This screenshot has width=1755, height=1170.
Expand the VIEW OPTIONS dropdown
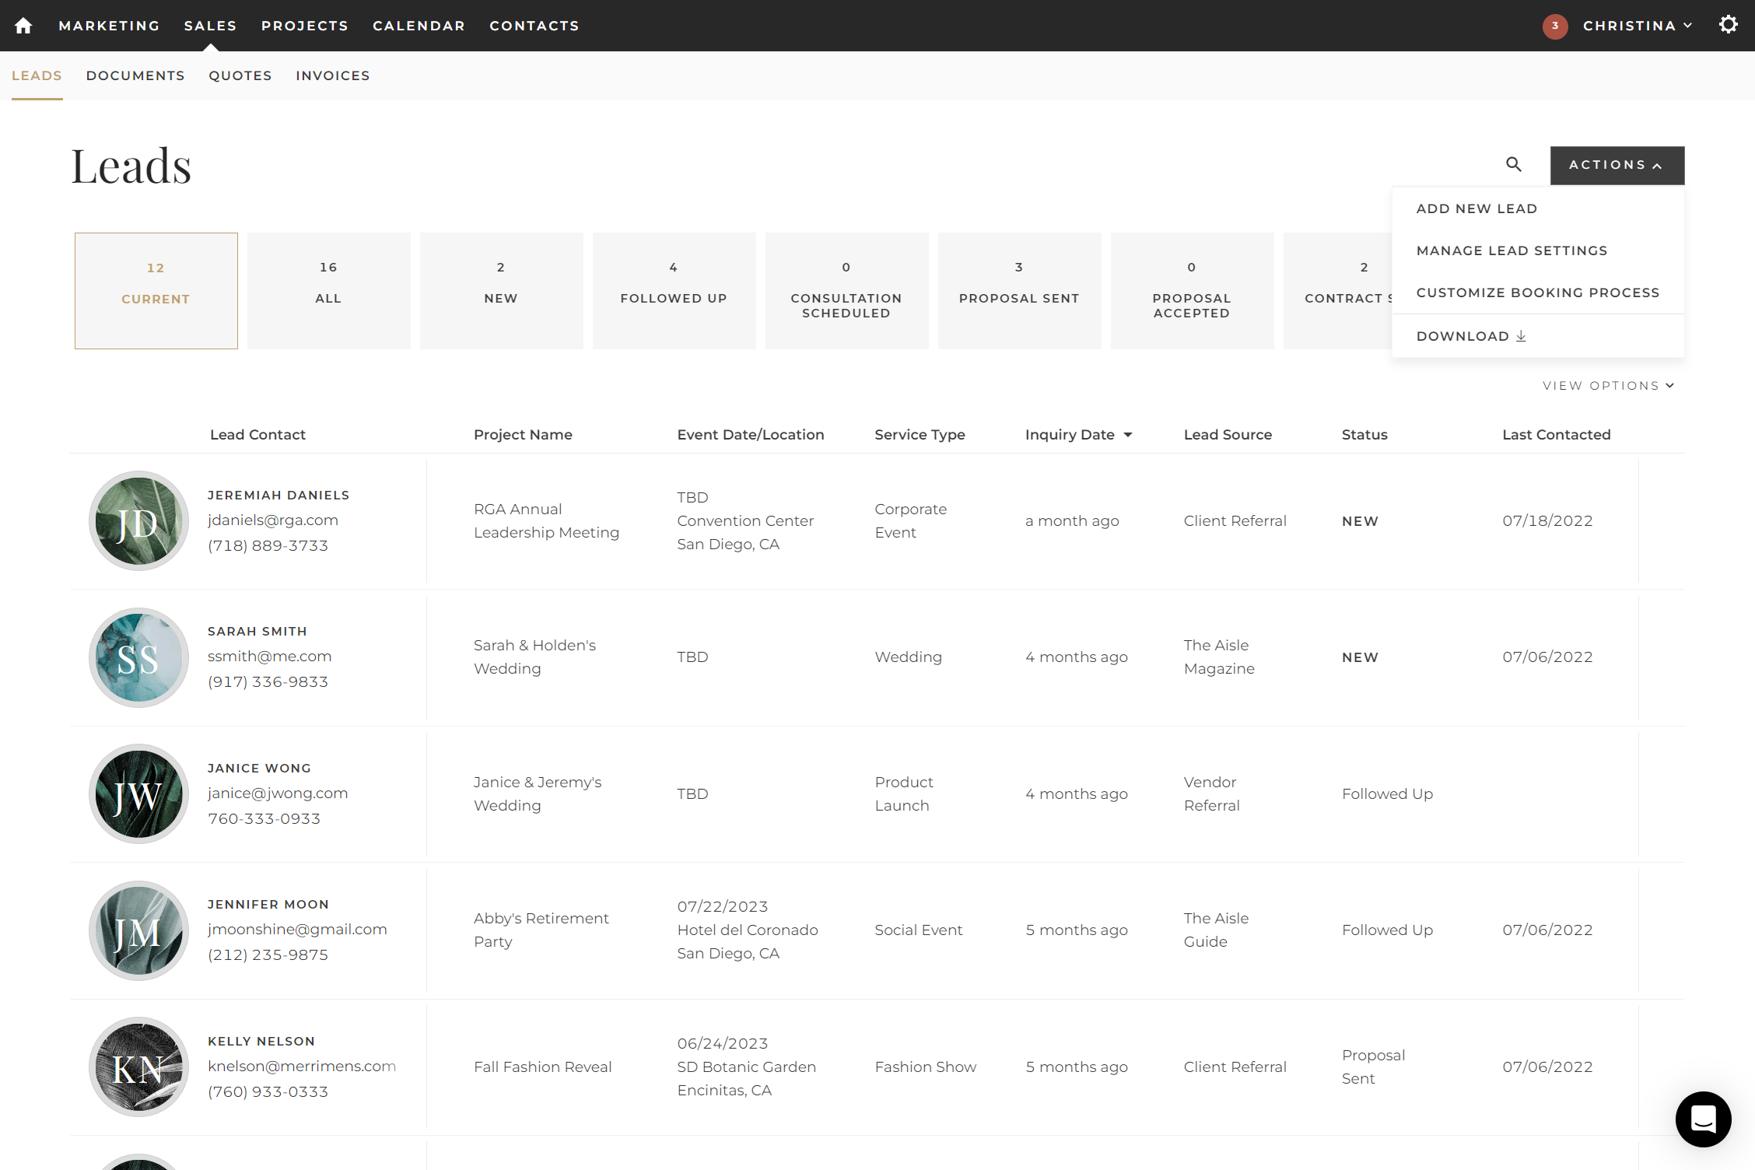[x=1608, y=385]
